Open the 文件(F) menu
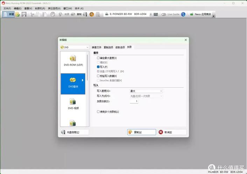This screenshot has height=174, width=247. pos(7,8)
